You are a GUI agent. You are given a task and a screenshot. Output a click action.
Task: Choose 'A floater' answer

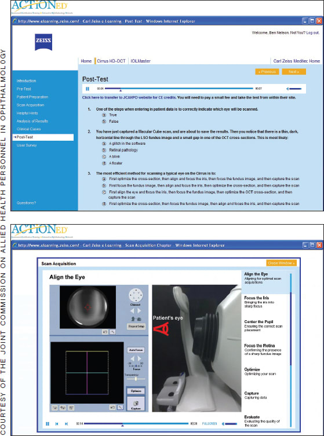104,163
